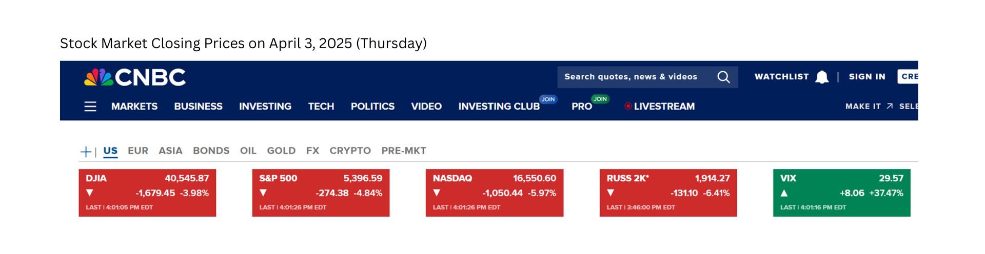Click the Make It arrow icon
This screenshot has height=254, width=985.
pos(890,106)
